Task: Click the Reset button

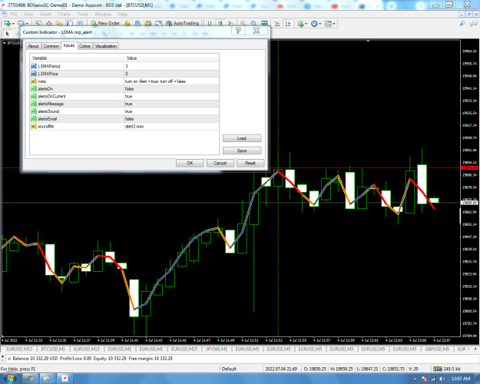Action: point(250,163)
